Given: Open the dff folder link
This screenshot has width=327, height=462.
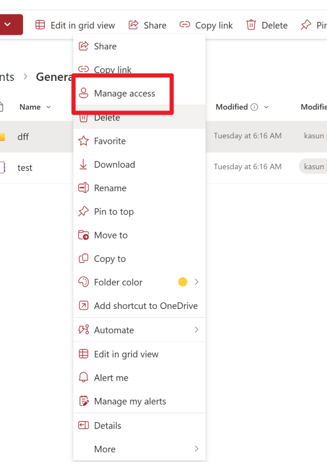Looking at the screenshot, I should [23, 137].
